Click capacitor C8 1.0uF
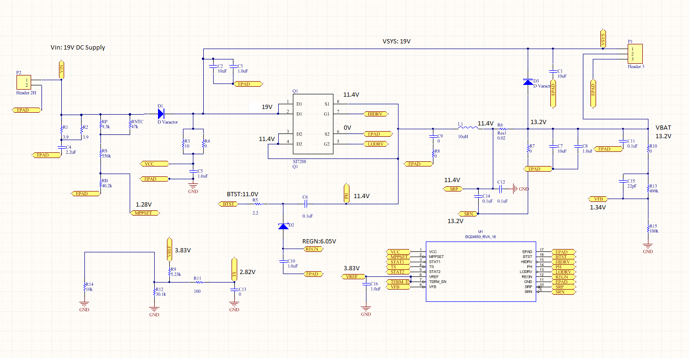Image resolution: width=689 pixels, height=358 pixels. (x=578, y=146)
